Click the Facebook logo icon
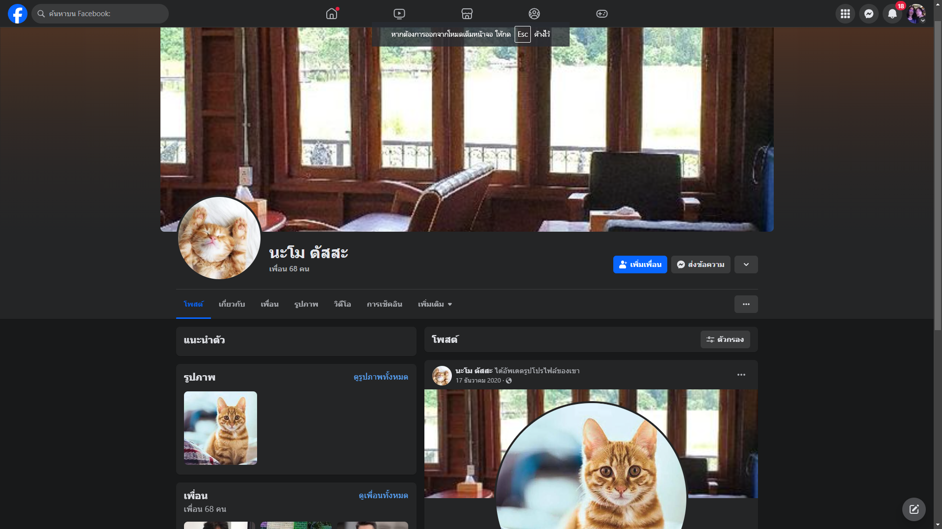942x529 pixels. [x=18, y=14]
